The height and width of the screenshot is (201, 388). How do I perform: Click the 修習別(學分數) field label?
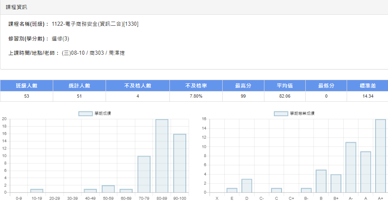click(x=28, y=39)
